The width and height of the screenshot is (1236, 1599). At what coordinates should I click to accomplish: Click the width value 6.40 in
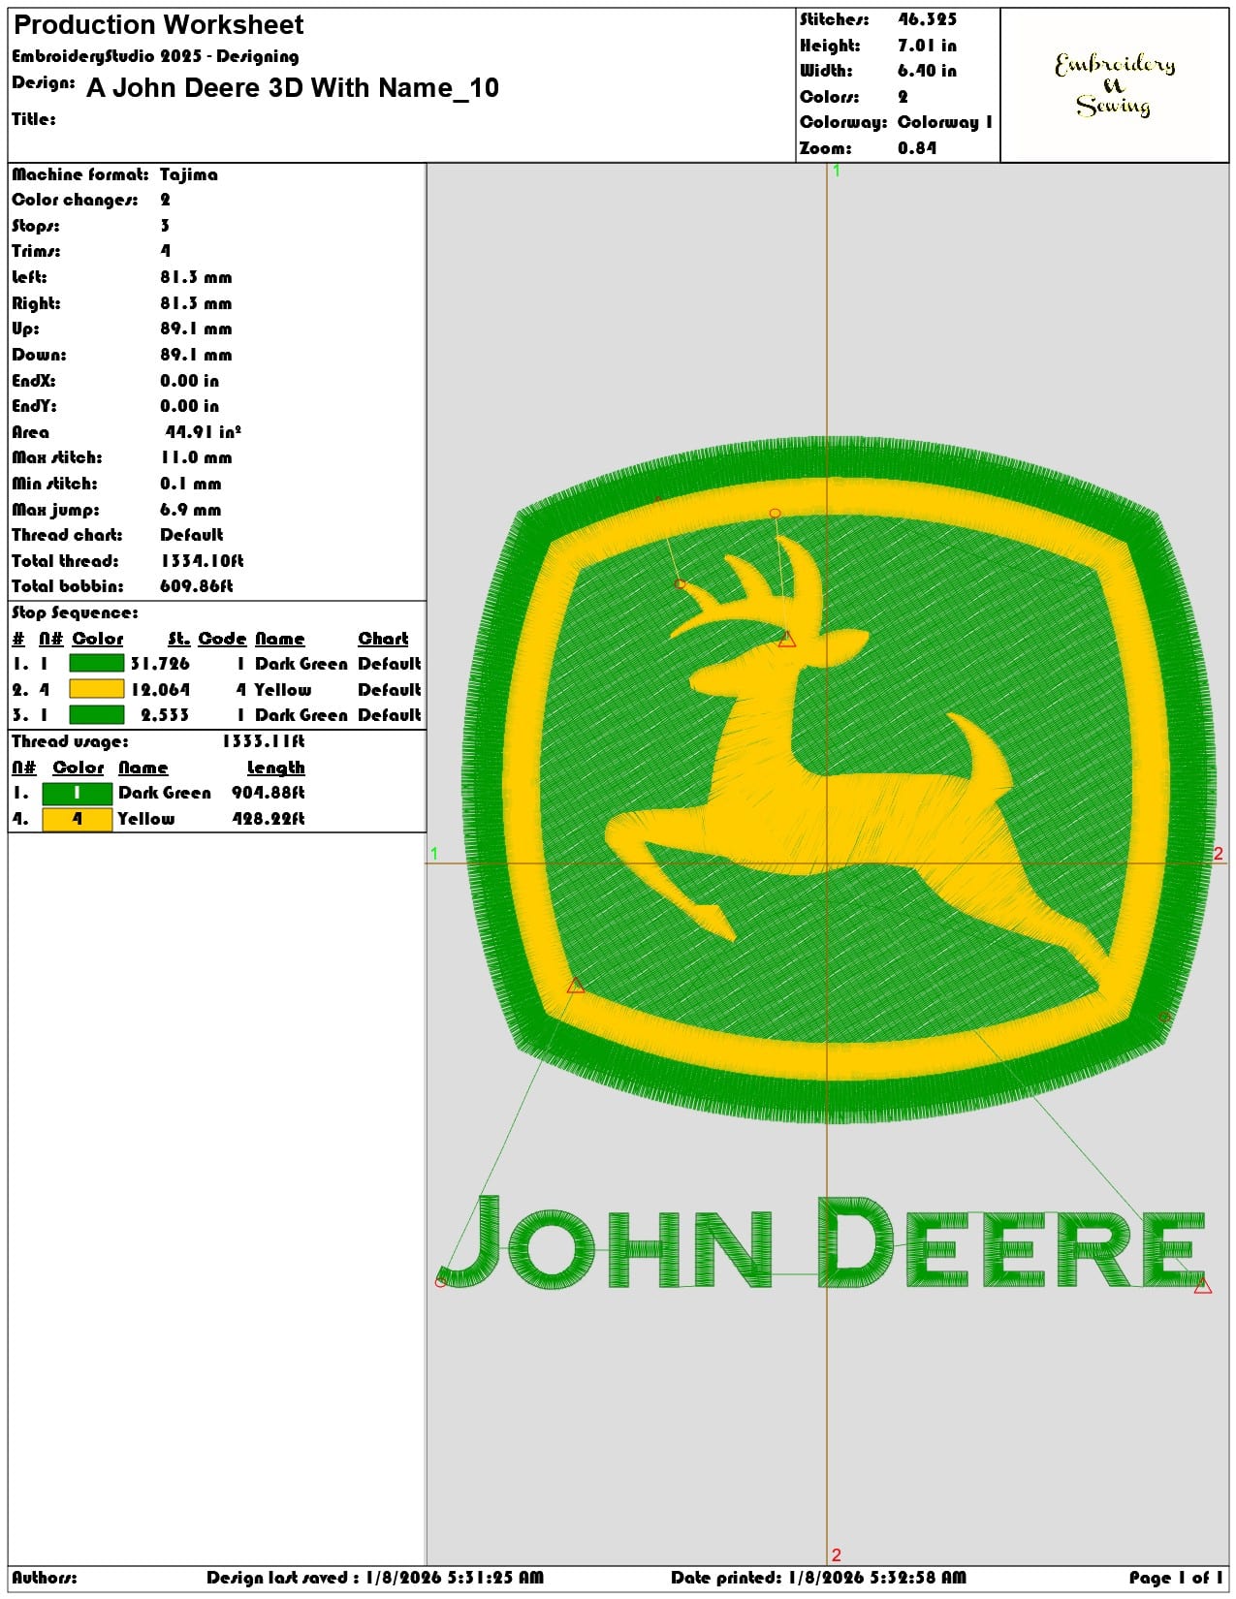click(x=927, y=71)
